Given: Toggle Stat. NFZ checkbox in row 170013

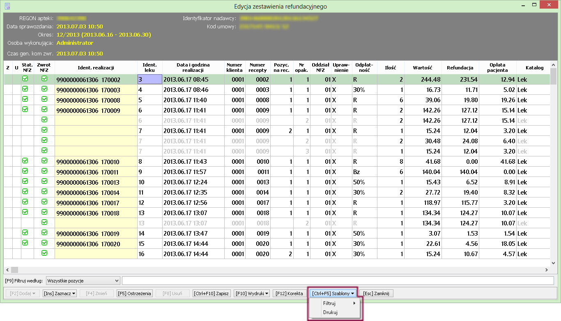Looking at the screenshot, I should [x=25, y=181].
